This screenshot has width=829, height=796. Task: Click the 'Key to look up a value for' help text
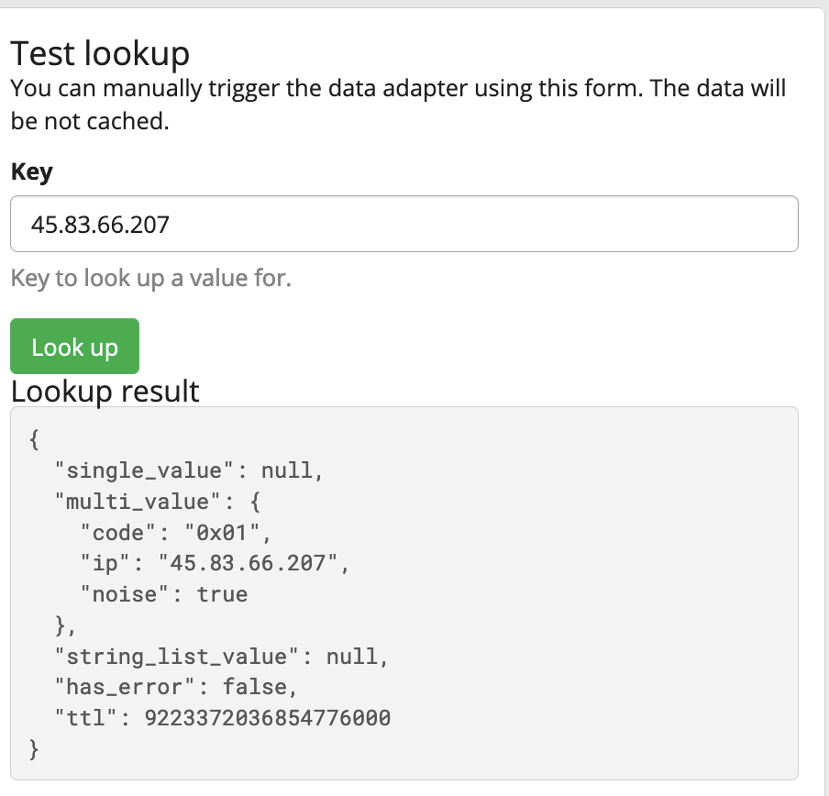(150, 278)
